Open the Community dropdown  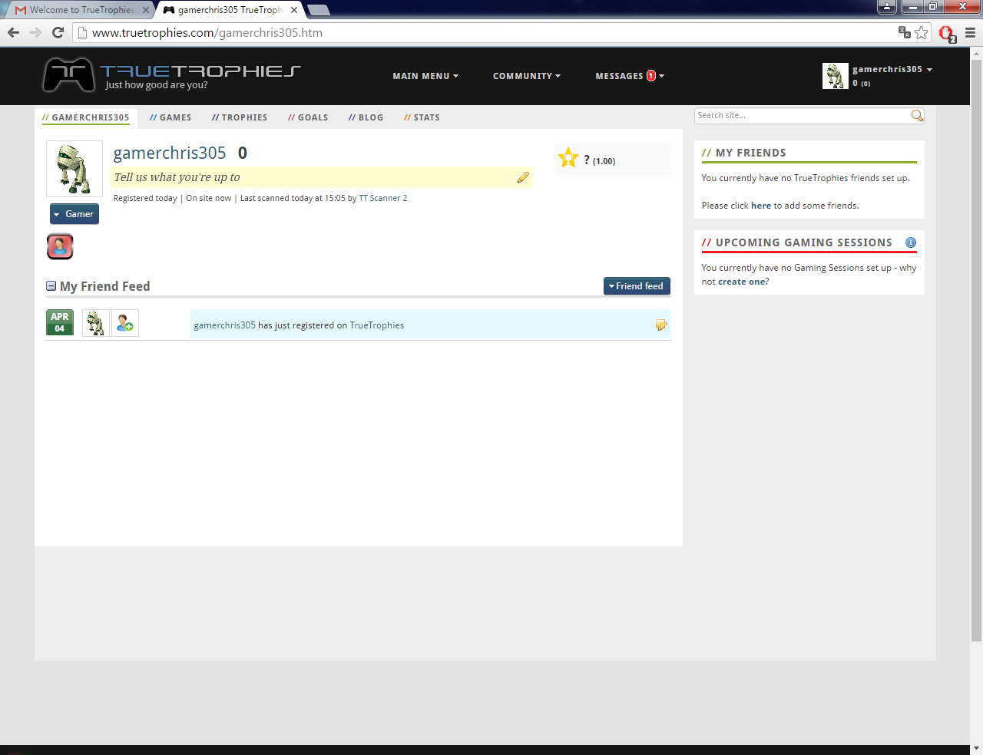coord(527,76)
